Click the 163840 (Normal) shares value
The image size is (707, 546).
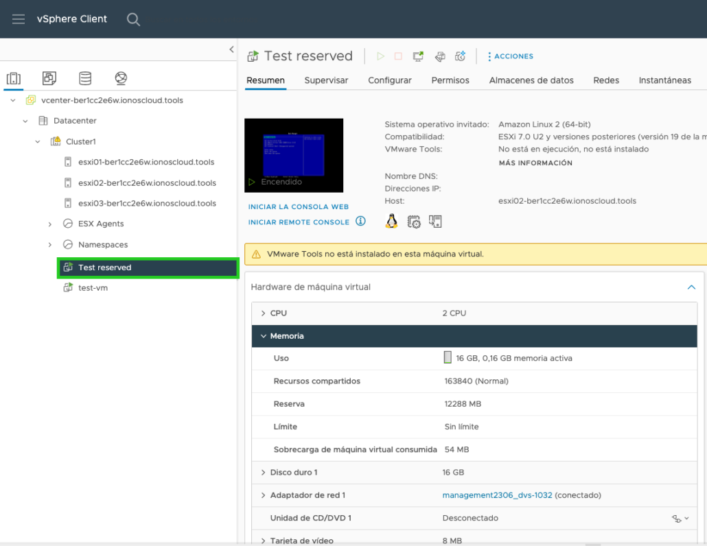[x=476, y=381]
